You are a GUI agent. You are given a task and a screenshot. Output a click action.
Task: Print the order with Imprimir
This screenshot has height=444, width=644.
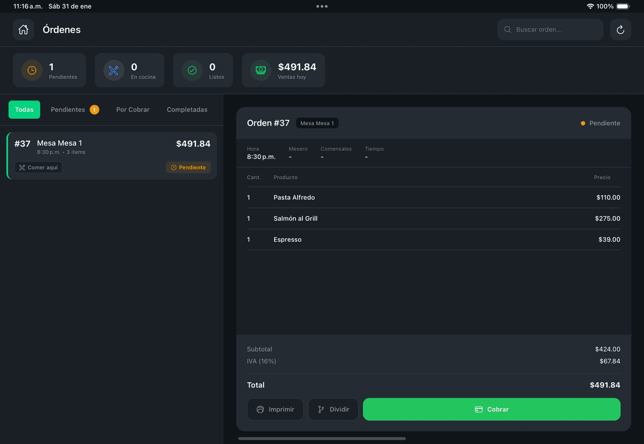(275, 409)
